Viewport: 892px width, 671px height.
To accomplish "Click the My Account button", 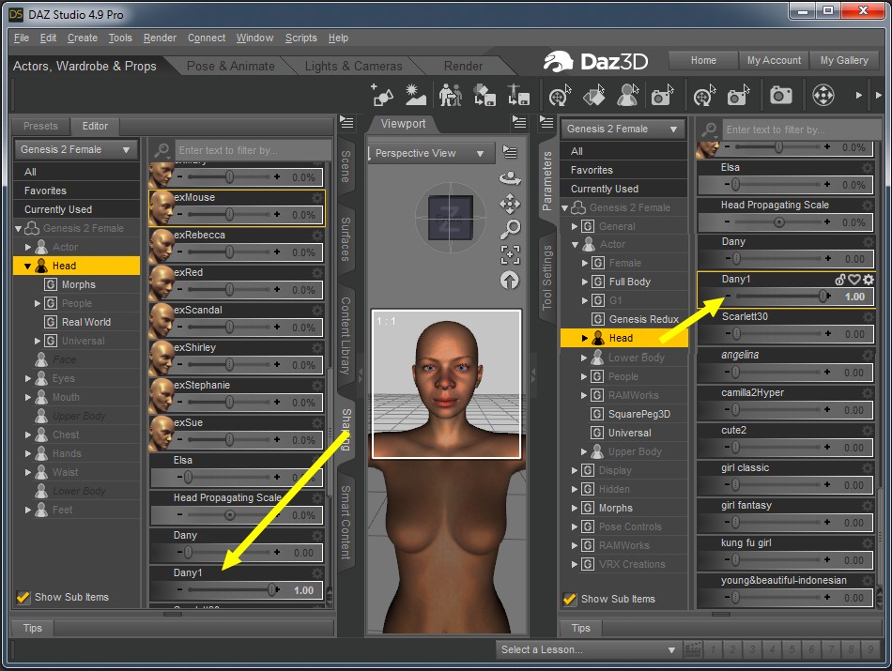I will (x=774, y=60).
